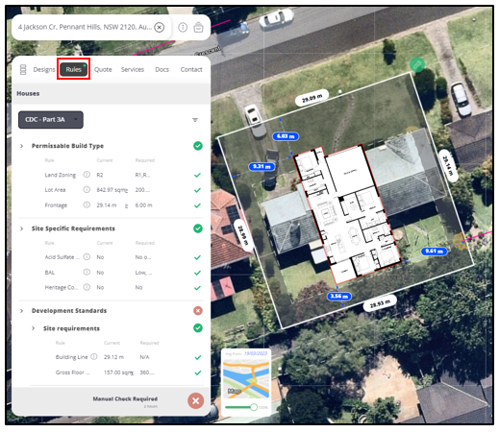Show info for Lot Area rule
Viewport: 499px width, 432px height.
tap(87, 189)
